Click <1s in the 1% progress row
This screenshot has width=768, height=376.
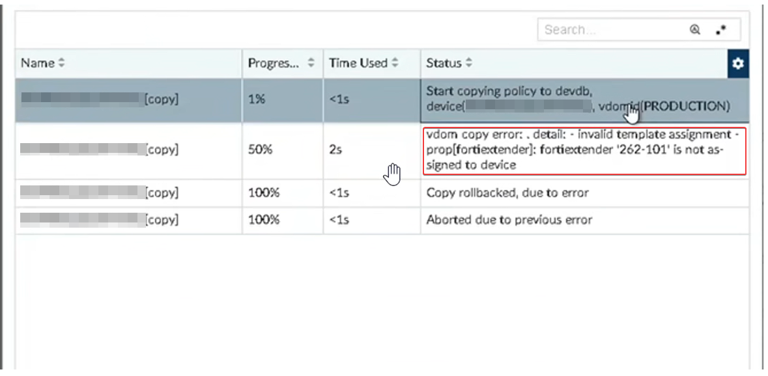[339, 100]
